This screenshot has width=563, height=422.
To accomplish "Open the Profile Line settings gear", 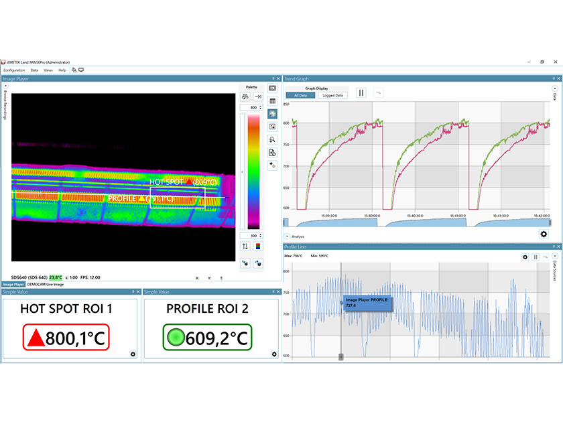I will [525, 257].
